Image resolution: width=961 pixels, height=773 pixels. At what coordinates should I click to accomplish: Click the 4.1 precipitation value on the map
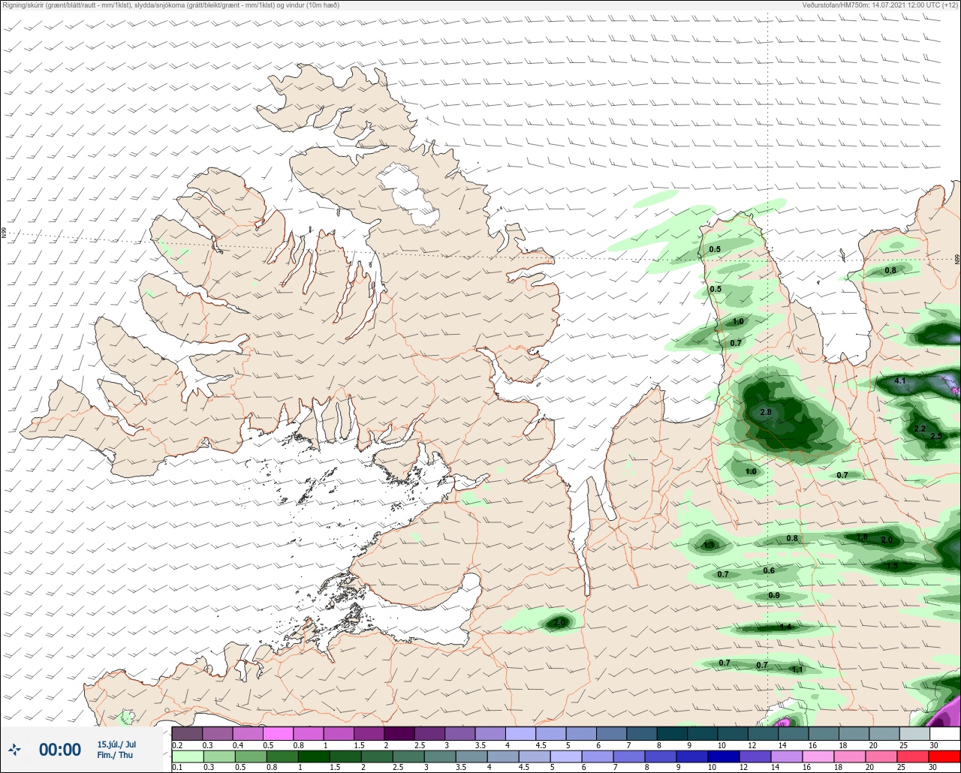click(901, 381)
